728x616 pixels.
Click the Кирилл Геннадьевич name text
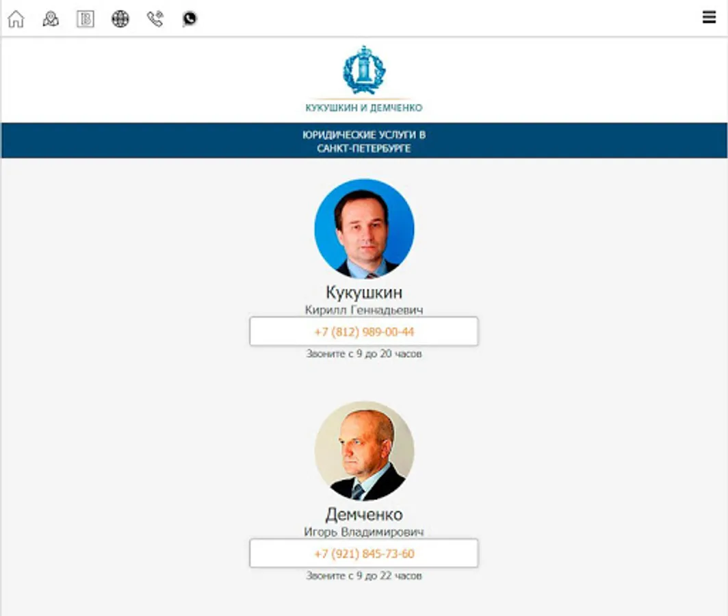(364, 310)
